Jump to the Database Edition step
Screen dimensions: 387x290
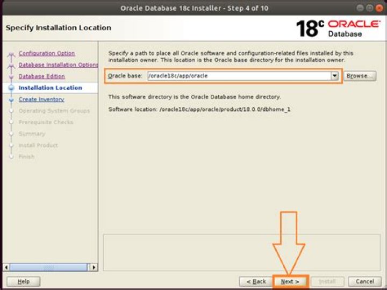tap(42, 76)
